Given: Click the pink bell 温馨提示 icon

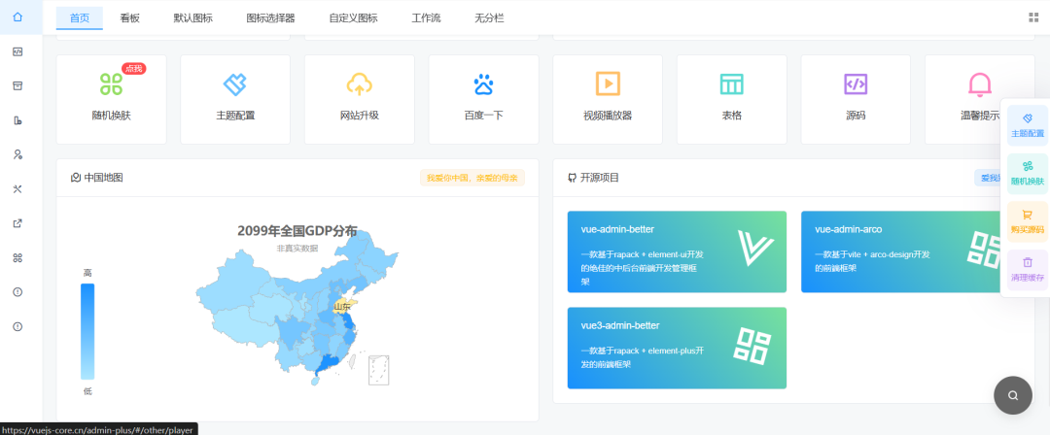Looking at the screenshot, I should [980, 84].
